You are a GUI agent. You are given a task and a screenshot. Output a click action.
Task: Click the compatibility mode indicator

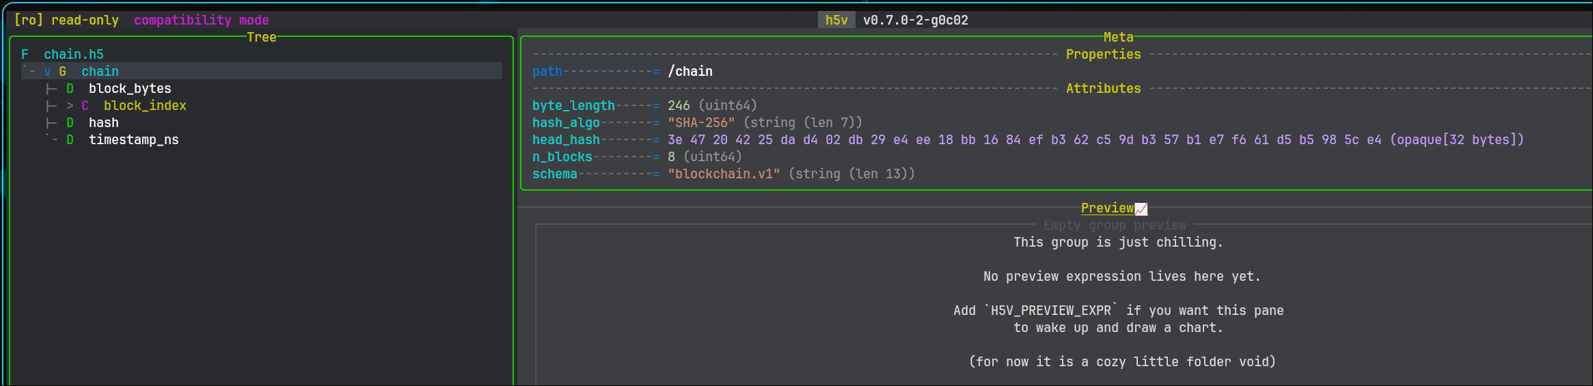click(202, 20)
